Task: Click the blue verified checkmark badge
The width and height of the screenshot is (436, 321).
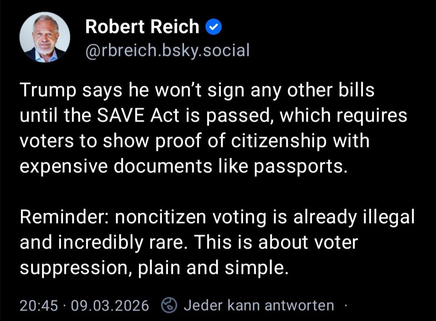Action: click(213, 27)
